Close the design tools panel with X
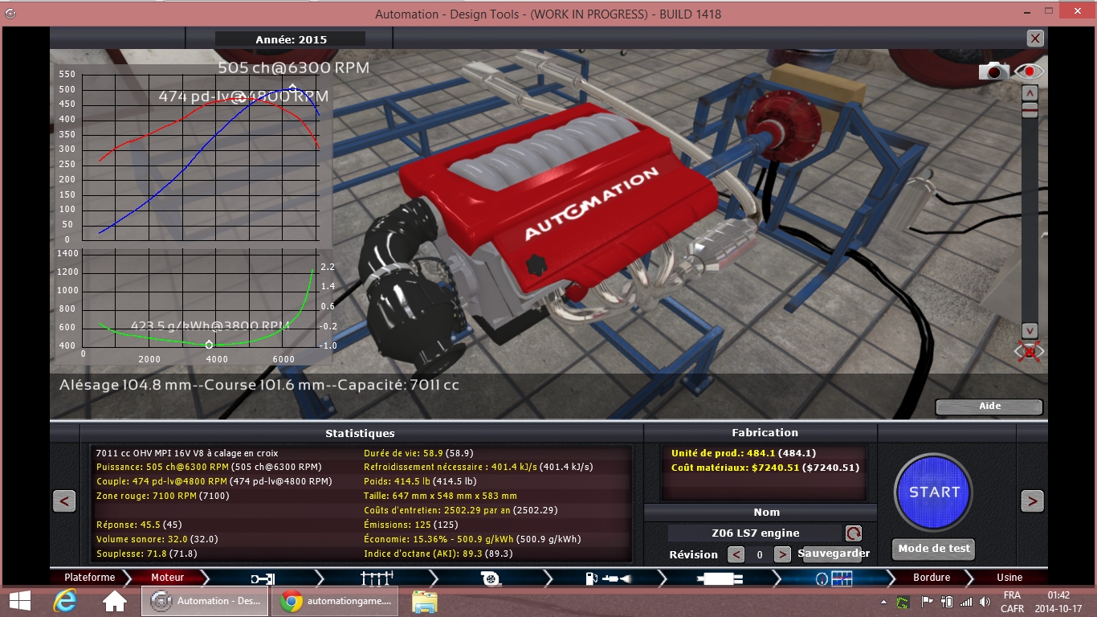Viewport: 1097px width, 617px height. 1035,38
